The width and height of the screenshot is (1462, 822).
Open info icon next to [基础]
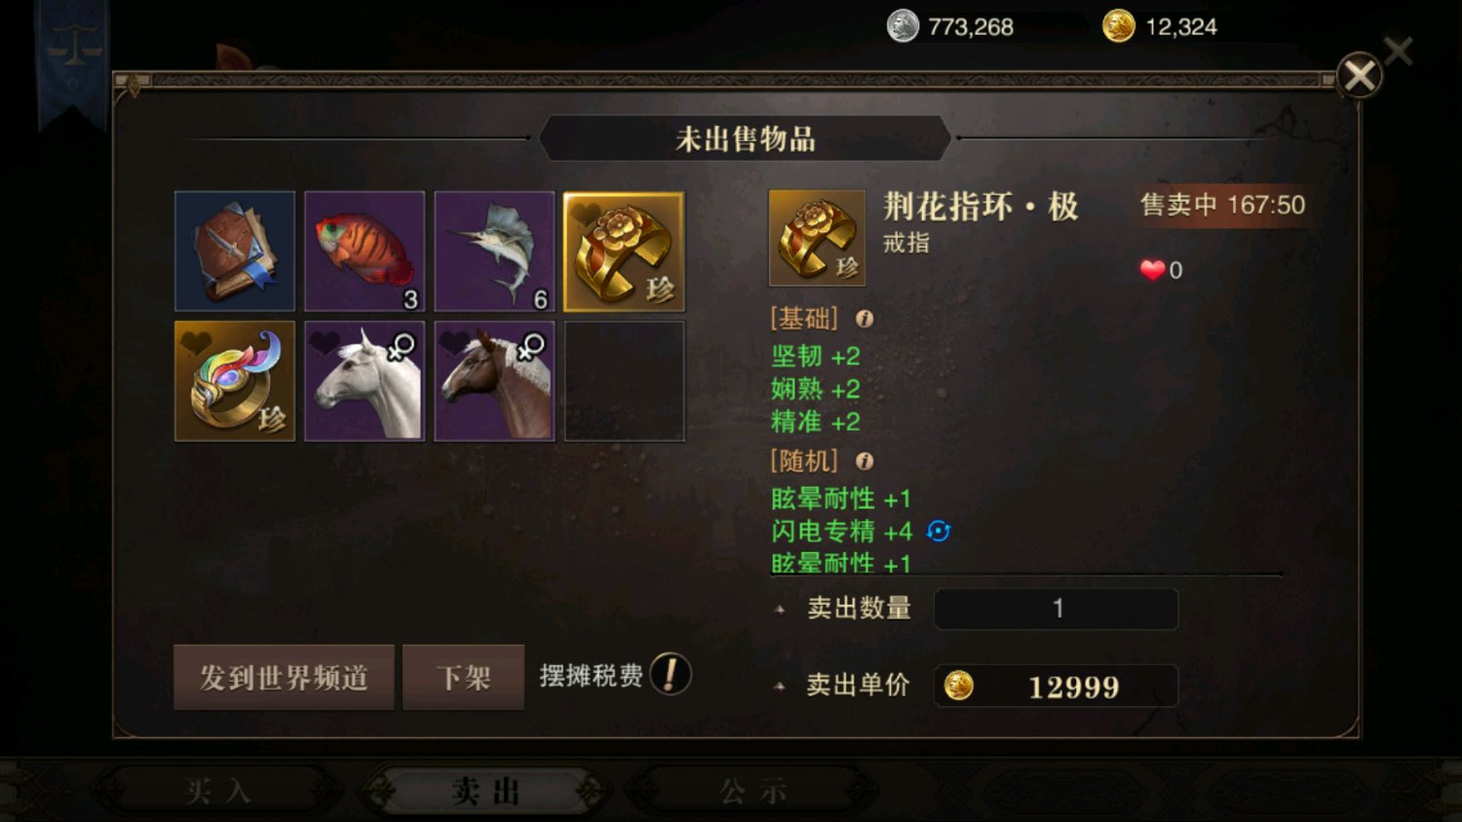pyautogui.click(x=865, y=318)
